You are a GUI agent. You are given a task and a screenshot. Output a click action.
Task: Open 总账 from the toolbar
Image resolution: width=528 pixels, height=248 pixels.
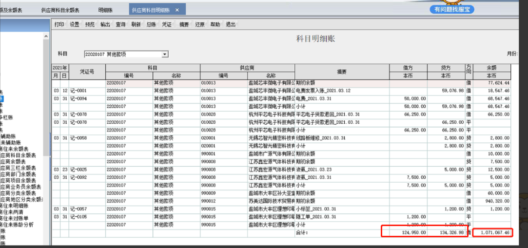151,24
